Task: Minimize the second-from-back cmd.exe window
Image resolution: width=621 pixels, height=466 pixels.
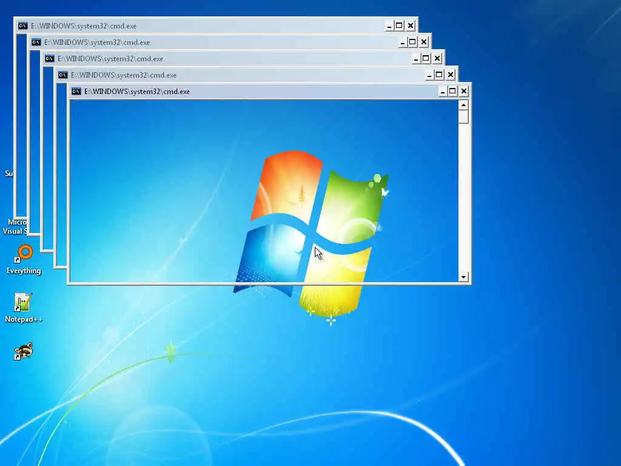Action: [403, 42]
